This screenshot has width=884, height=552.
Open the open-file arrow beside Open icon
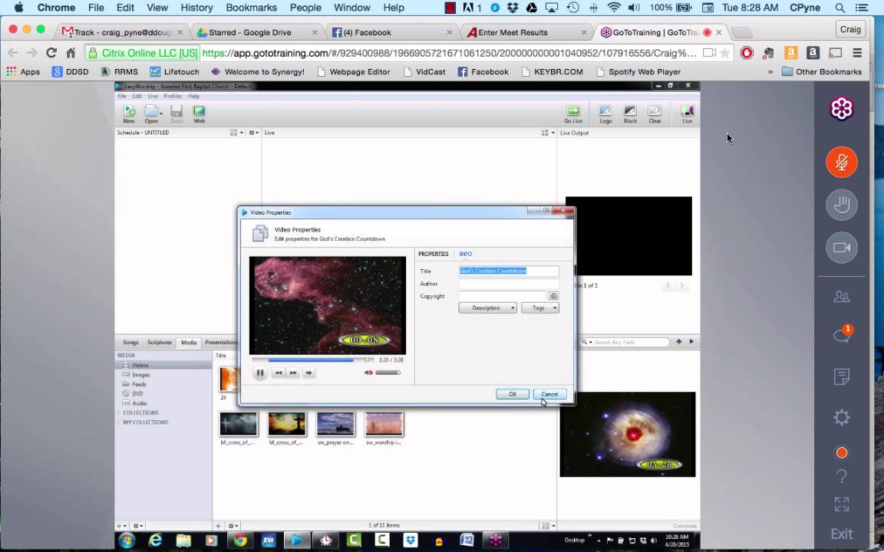[161, 113]
